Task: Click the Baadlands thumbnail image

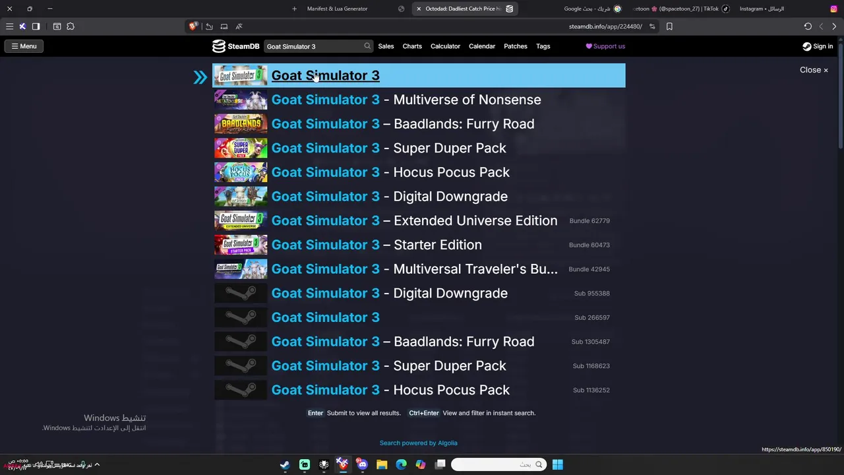Action: (241, 124)
